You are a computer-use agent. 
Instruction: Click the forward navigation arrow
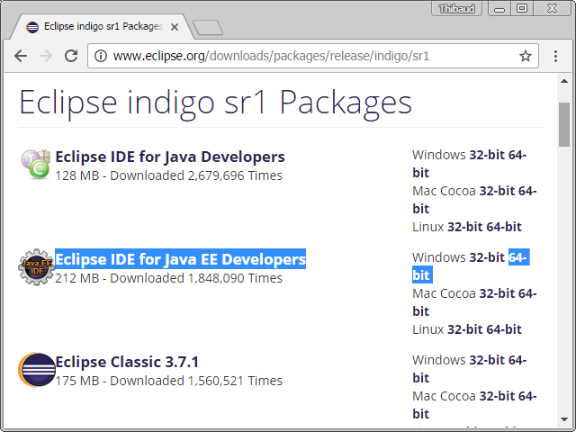[x=46, y=56]
